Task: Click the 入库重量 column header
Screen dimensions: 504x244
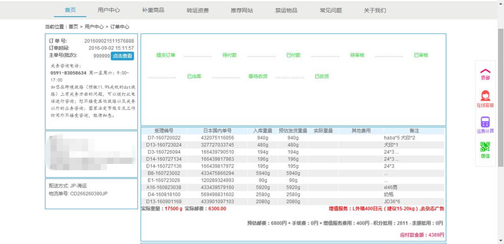Action: [263, 131]
